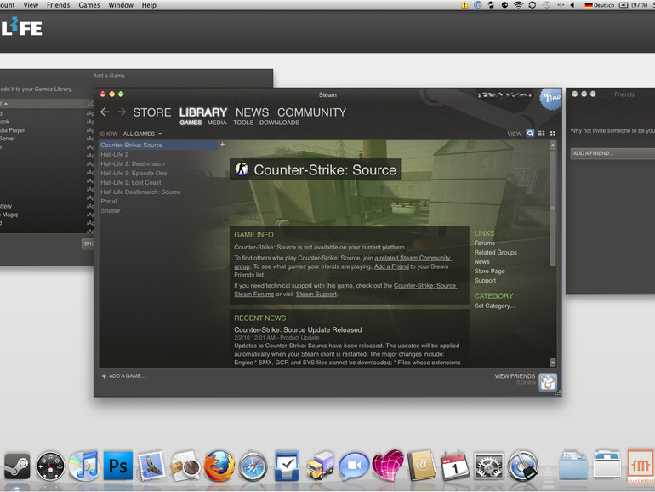Click the Wi-Fi status menu icon
The height and width of the screenshot is (492, 655).
[x=518, y=5]
